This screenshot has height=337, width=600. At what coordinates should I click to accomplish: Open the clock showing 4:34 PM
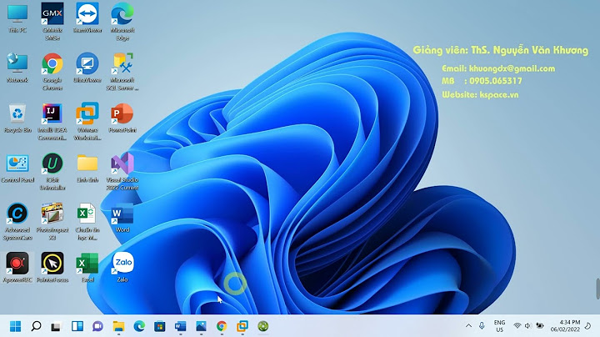click(565, 326)
